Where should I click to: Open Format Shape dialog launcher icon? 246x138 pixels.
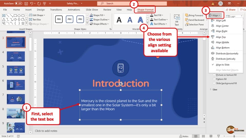[111, 29]
